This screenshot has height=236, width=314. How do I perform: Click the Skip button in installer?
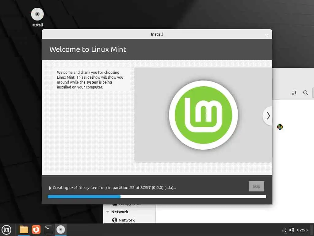256,186
